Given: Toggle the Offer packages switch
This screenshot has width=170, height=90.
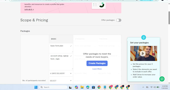Looking at the screenshot, I should point(118,20).
